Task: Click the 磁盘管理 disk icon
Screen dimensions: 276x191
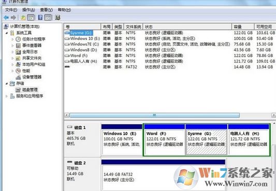Action: click(x=18, y=90)
